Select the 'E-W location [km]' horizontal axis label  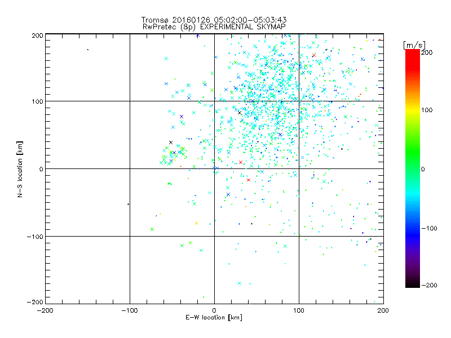click(214, 318)
